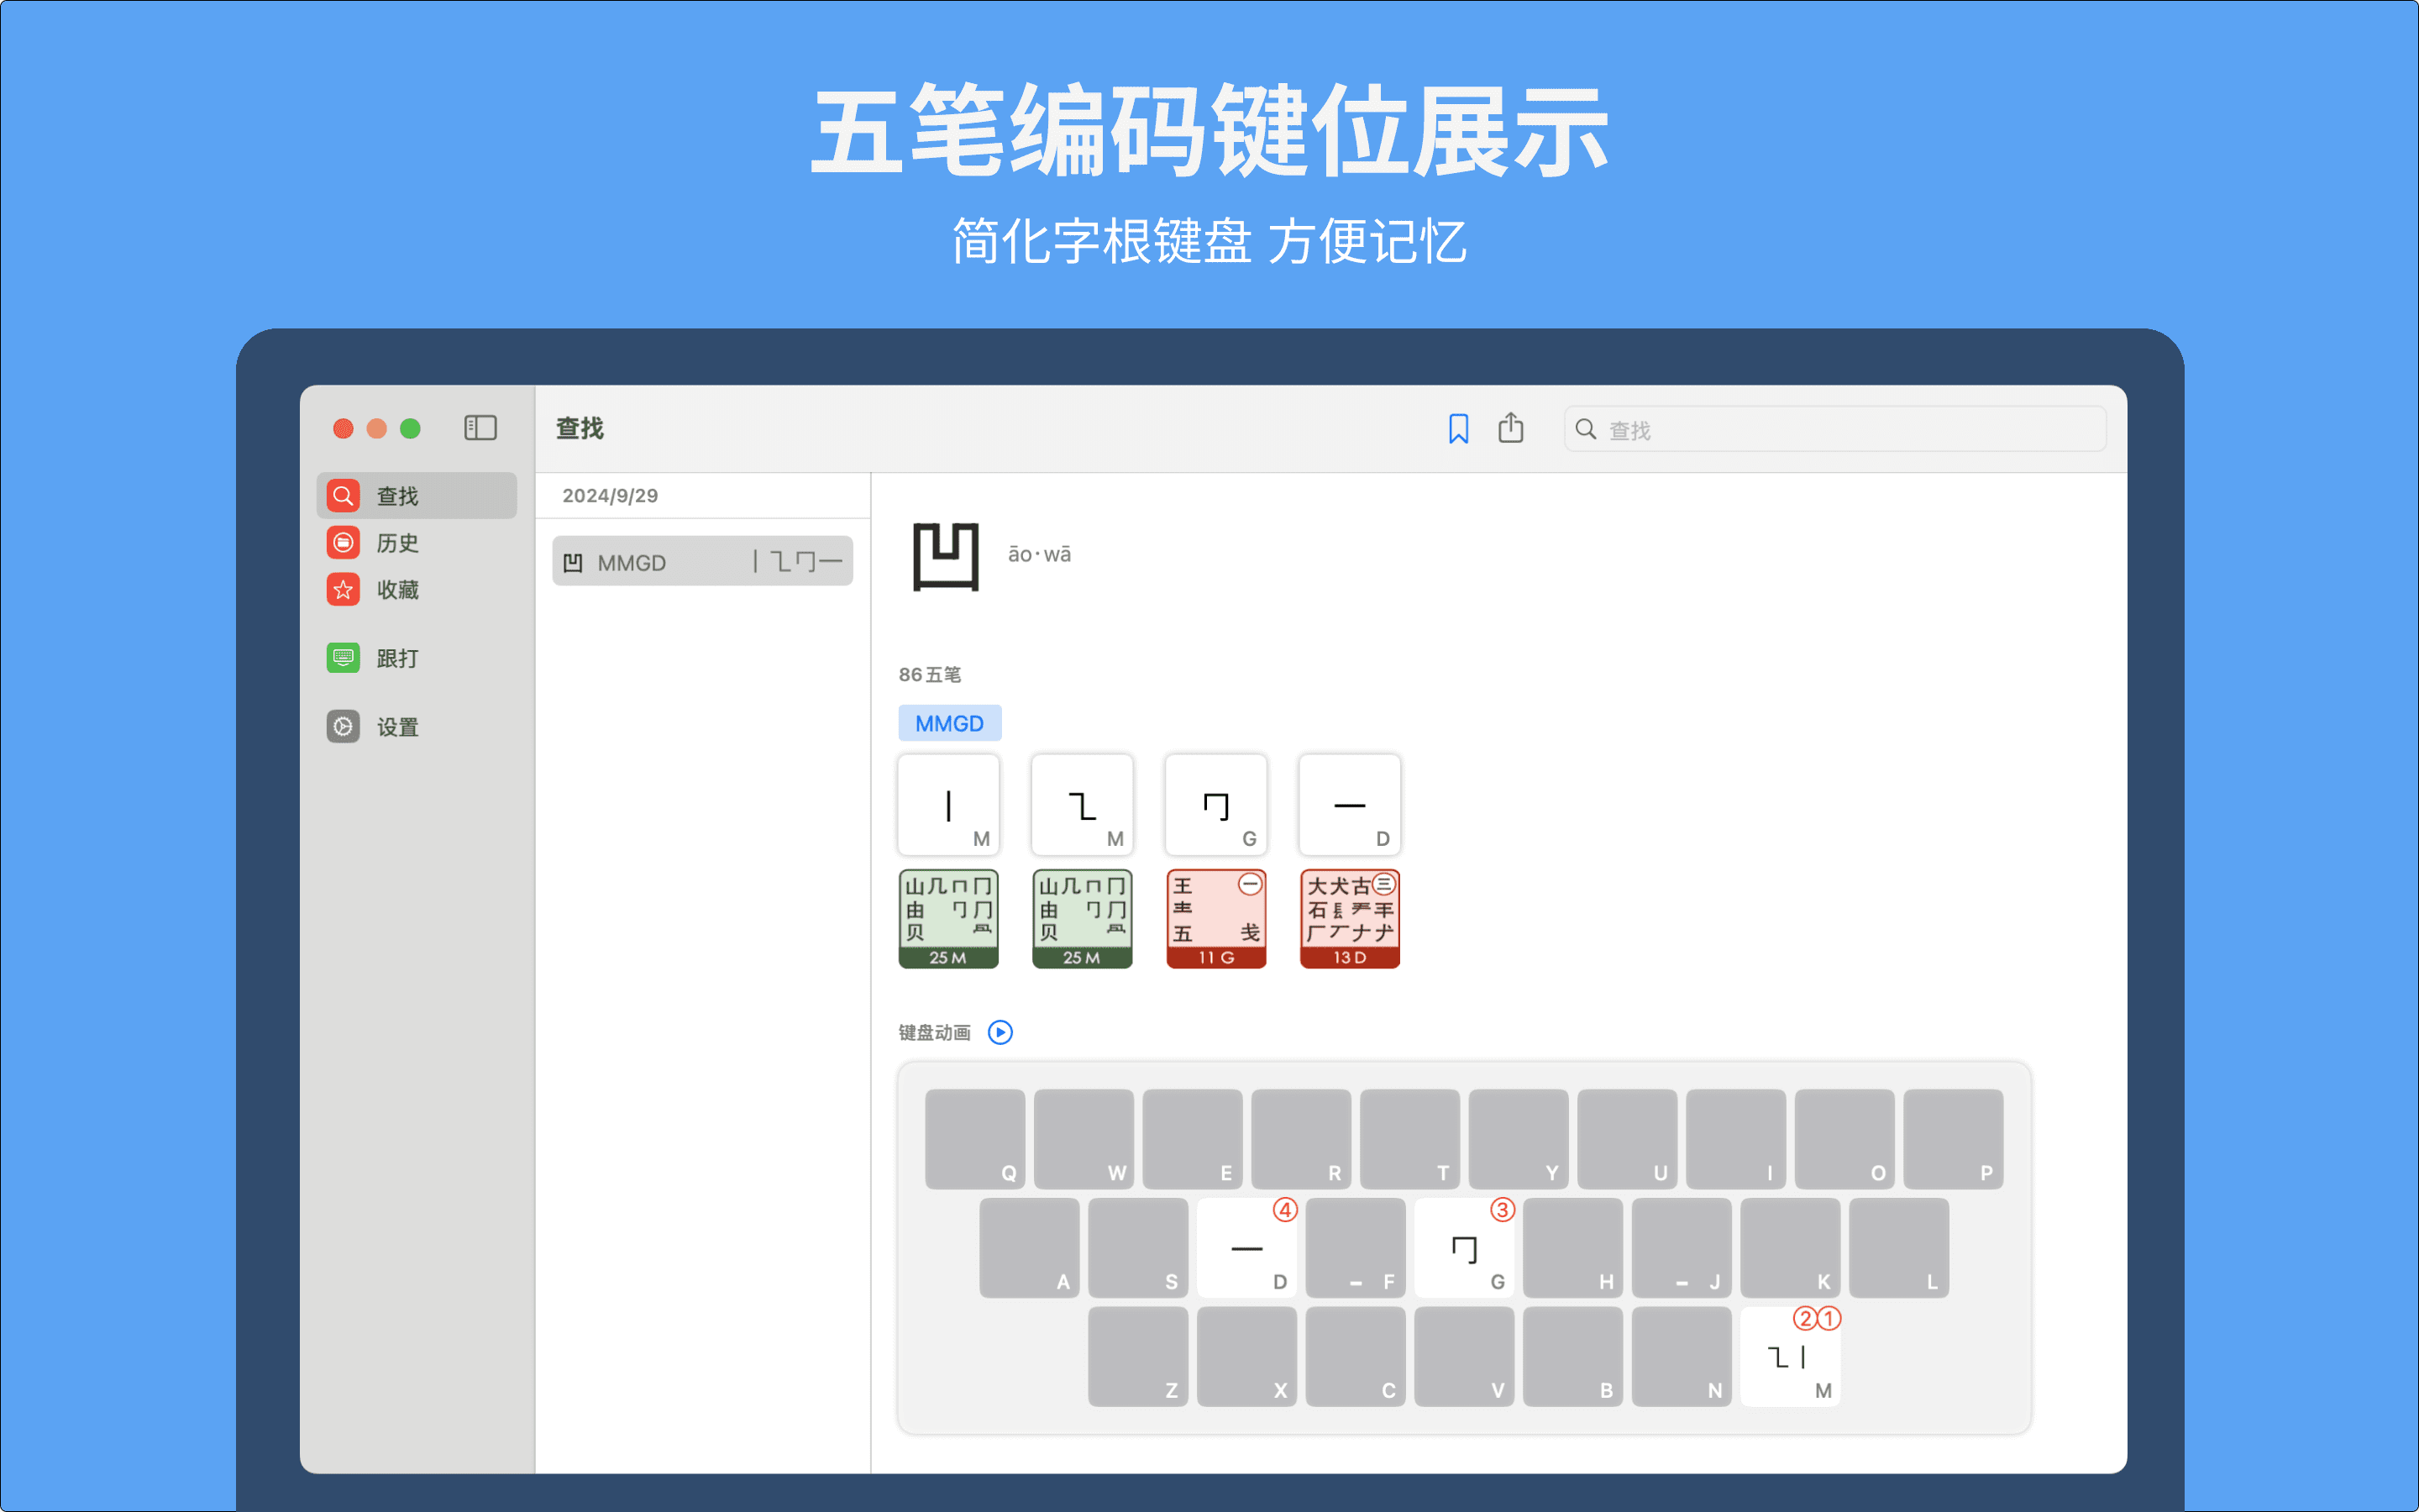Click the first green 25 M root card

[948, 918]
